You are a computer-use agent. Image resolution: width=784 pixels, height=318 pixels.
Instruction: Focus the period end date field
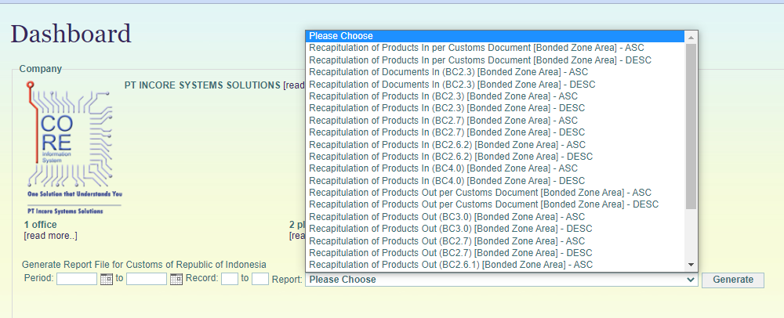point(147,279)
